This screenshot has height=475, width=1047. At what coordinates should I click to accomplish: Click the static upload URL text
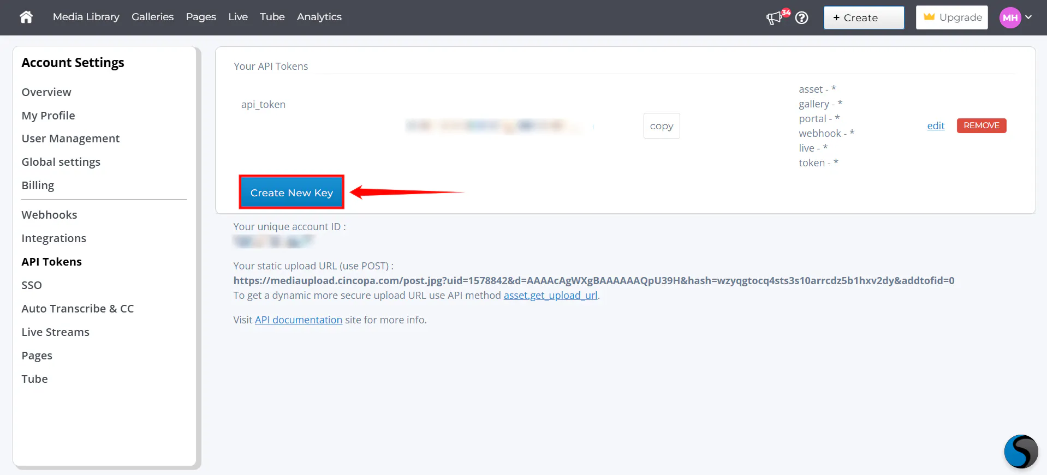(594, 281)
